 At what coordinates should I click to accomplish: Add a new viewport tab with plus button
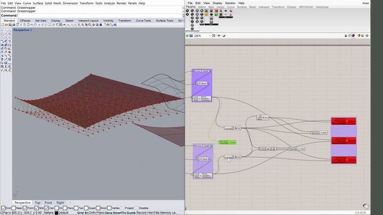[x=70, y=202]
